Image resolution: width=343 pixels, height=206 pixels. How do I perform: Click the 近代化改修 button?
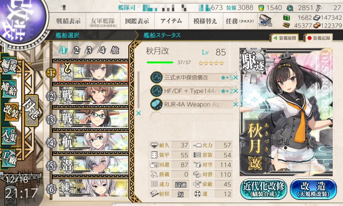click(x=264, y=189)
